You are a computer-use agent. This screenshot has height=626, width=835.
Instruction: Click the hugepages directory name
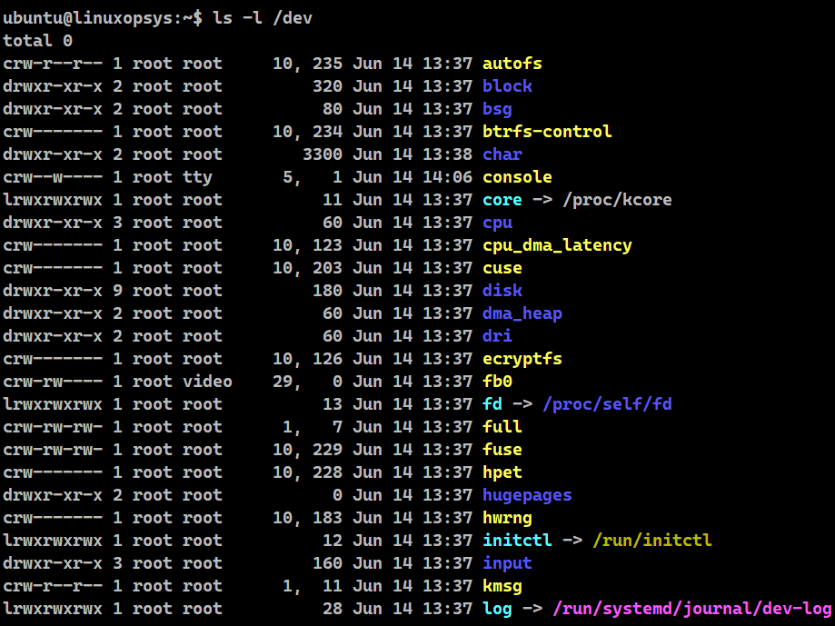click(x=526, y=494)
